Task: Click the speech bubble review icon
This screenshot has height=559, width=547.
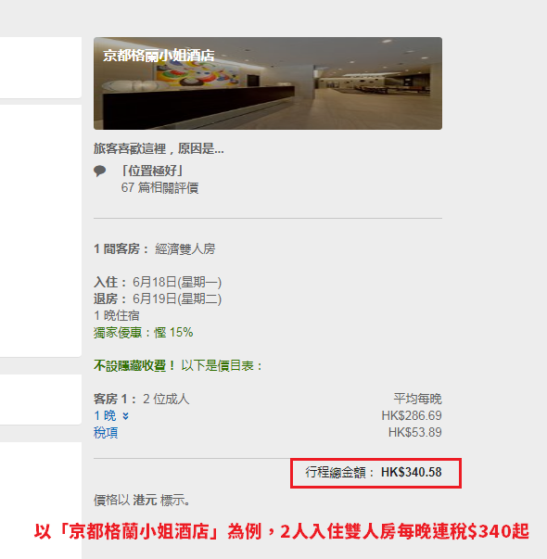Action: click(100, 172)
